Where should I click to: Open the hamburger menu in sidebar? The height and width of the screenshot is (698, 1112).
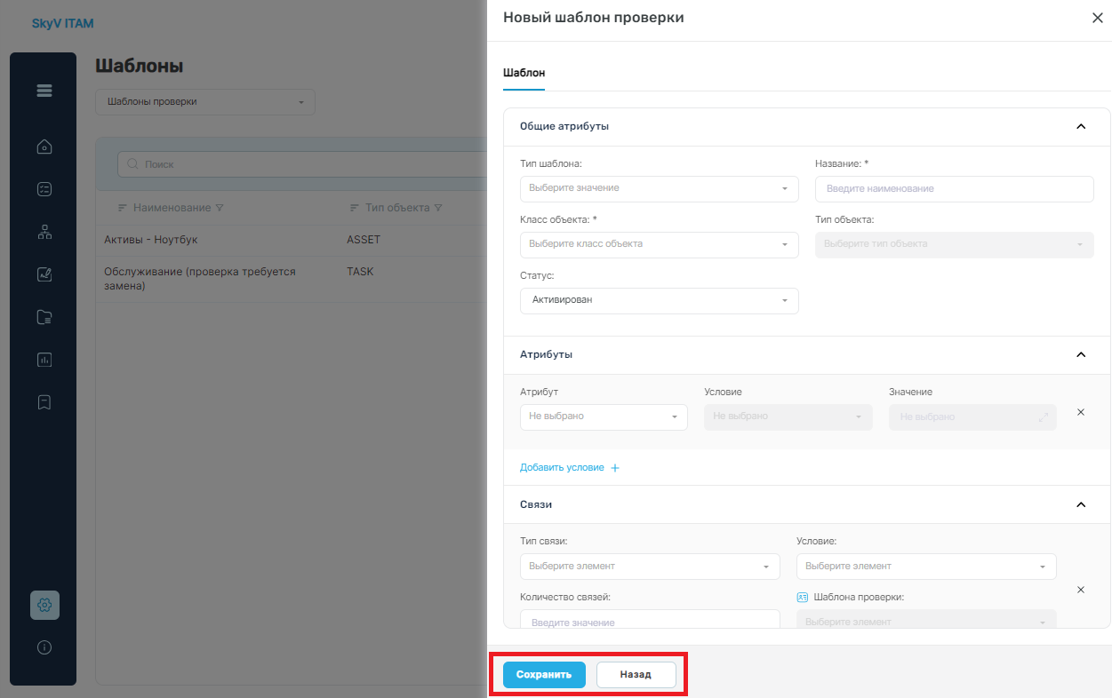44,91
